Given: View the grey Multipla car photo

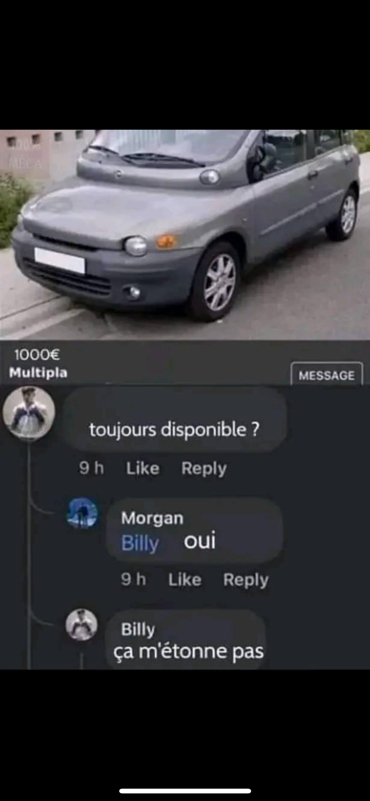Looking at the screenshot, I should 185,235.
